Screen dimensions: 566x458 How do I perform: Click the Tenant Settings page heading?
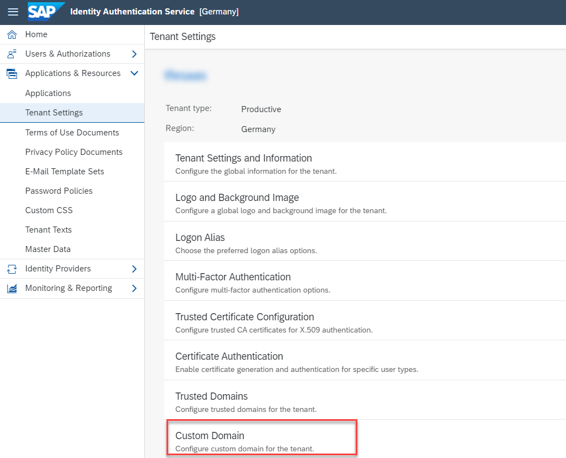[x=183, y=37]
